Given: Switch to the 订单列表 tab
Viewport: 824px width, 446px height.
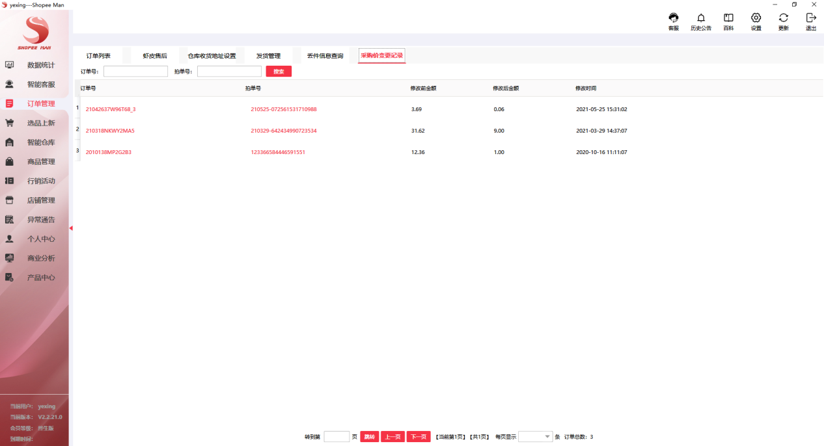Looking at the screenshot, I should point(98,56).
